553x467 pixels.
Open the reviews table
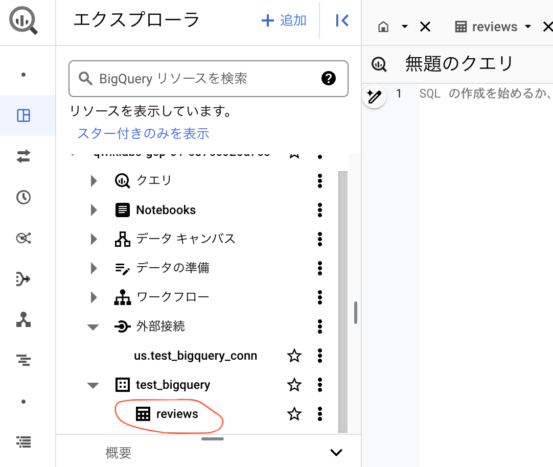pos(177,414)
